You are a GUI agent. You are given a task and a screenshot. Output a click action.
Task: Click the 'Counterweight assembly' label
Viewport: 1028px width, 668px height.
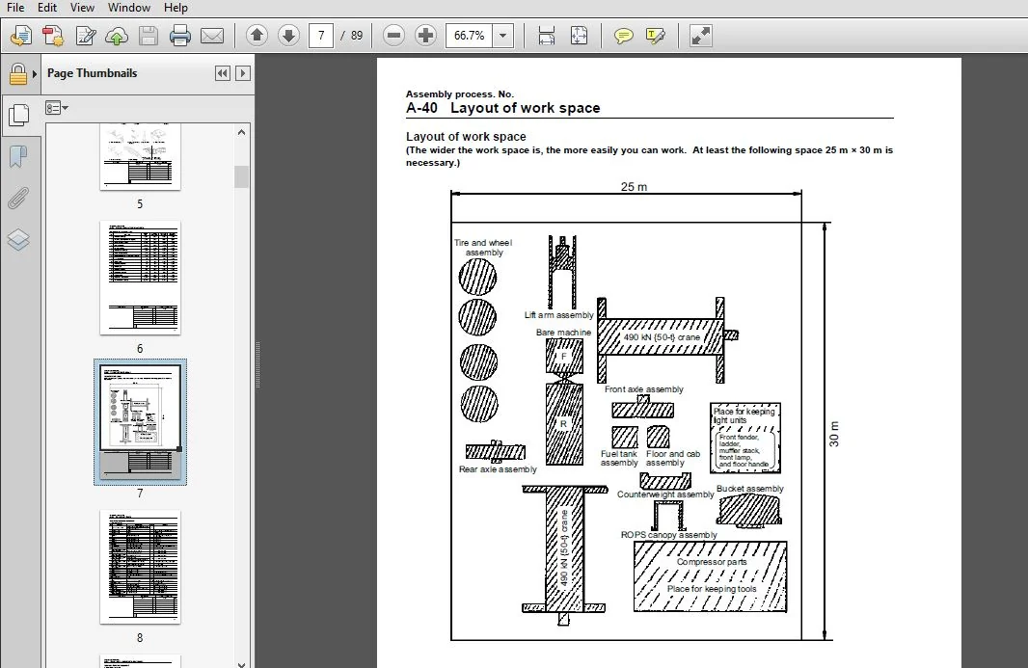(664, 494)
